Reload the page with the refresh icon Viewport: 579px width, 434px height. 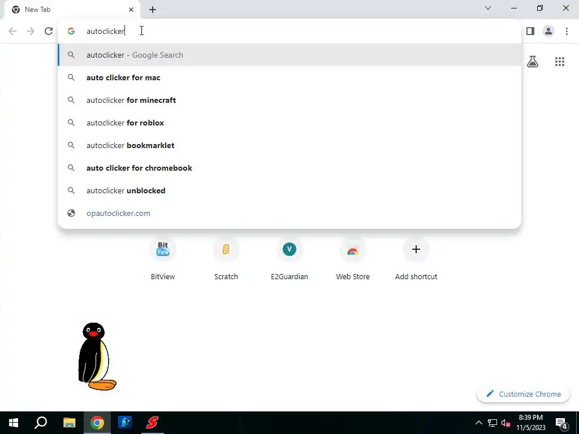coord(49,31)
